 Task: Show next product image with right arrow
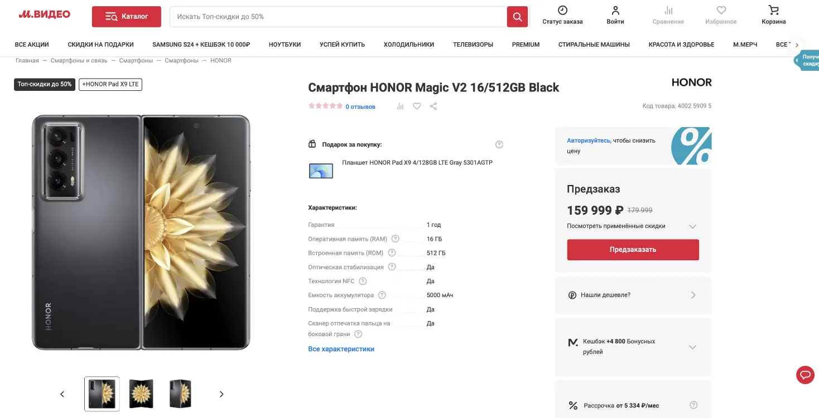pyautogui.click(x=221, y=394)
